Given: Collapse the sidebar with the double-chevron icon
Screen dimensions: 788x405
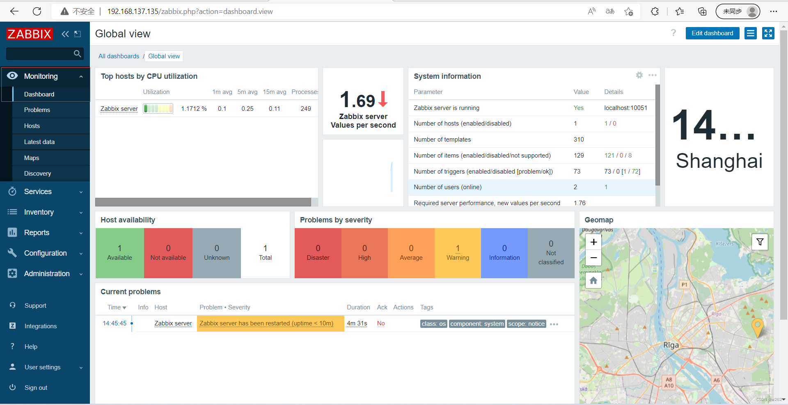Looking at the screenshot, I should pyautogui.click(x=65, y=34).
